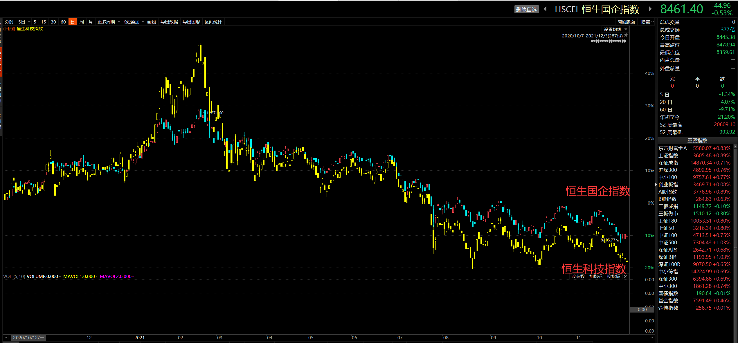
Task: Click the date range link 2020/10/7-2021/12/3
Action: (x=592, y=36)
